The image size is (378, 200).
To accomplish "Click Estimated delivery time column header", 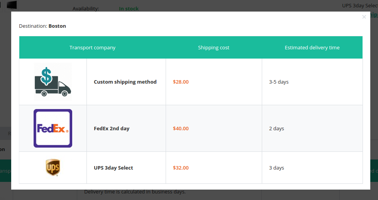I will (x=312, y=48).
